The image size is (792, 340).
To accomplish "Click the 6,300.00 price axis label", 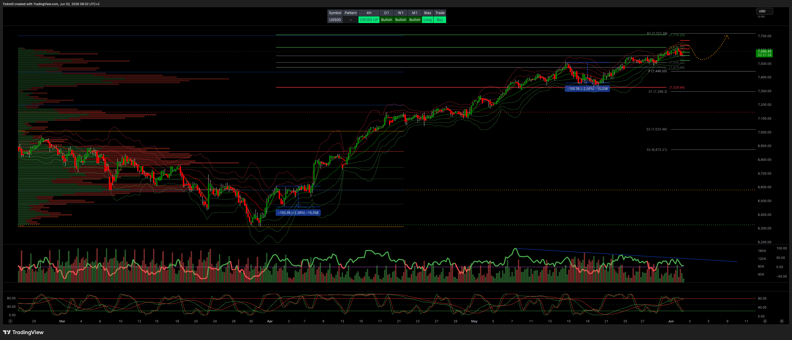I will click(764, 228).
